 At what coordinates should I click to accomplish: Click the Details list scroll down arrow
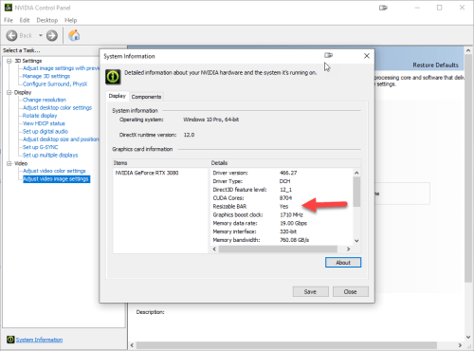356,241
